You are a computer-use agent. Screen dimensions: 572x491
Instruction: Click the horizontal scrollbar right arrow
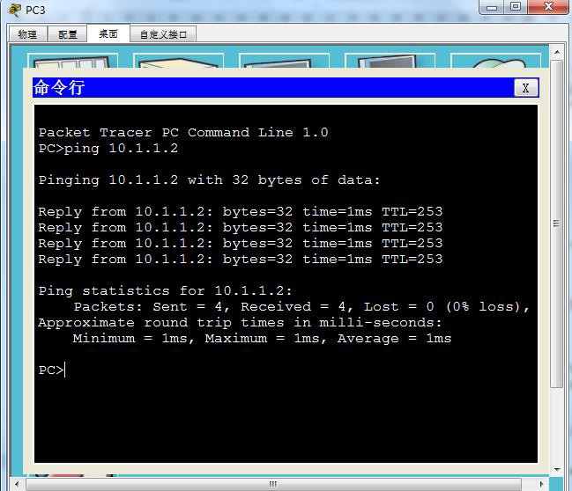click(541, 484)
